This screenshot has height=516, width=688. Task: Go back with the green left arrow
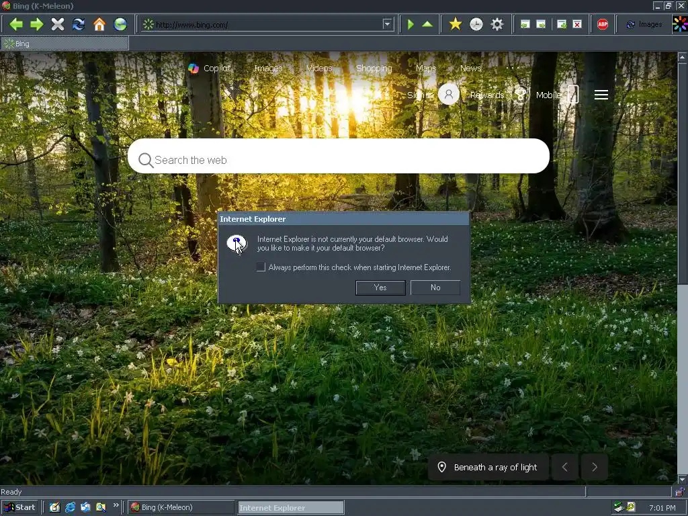click(x=16, y=24)
